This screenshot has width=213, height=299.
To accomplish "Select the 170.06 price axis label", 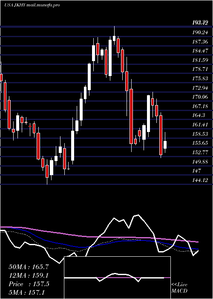I will click(200, 97).
